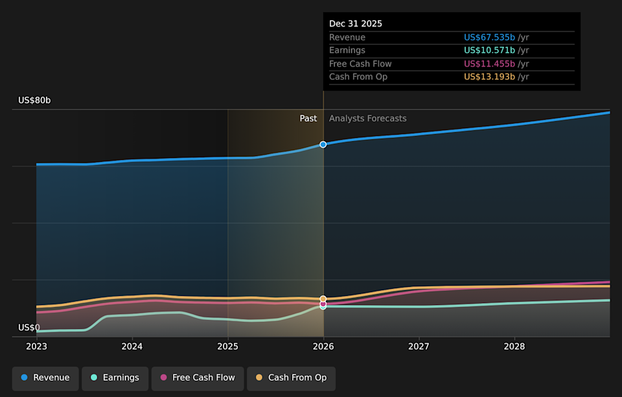
Task: Toggle the Earnings series visibility
Action: point(115,378)
